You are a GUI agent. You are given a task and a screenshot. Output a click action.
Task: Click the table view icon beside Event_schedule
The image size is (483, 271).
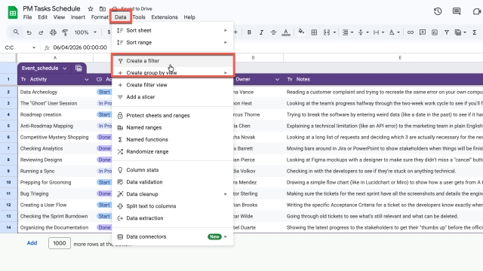tap(78, 69)
